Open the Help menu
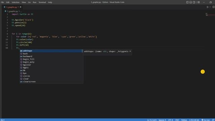 tap(50, 2)
